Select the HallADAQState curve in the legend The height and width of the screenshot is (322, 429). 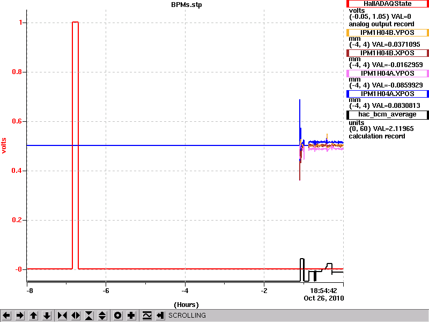click(x=387, y=4)
